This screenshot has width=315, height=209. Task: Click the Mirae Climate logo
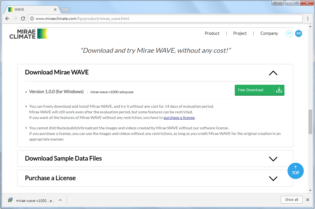[x=28, y=34]
